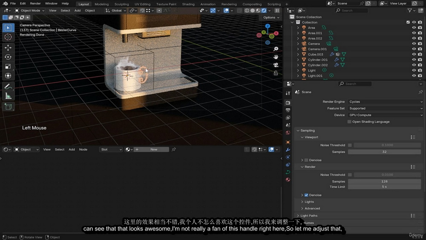Viewport: 426px width, 240px height.
Task: Open the World properties tab
Action: (288, 133)
